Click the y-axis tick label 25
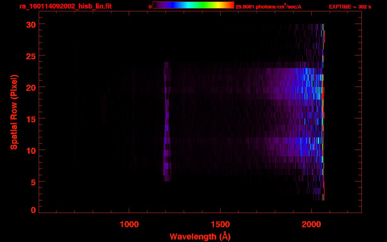 point(31,55)
